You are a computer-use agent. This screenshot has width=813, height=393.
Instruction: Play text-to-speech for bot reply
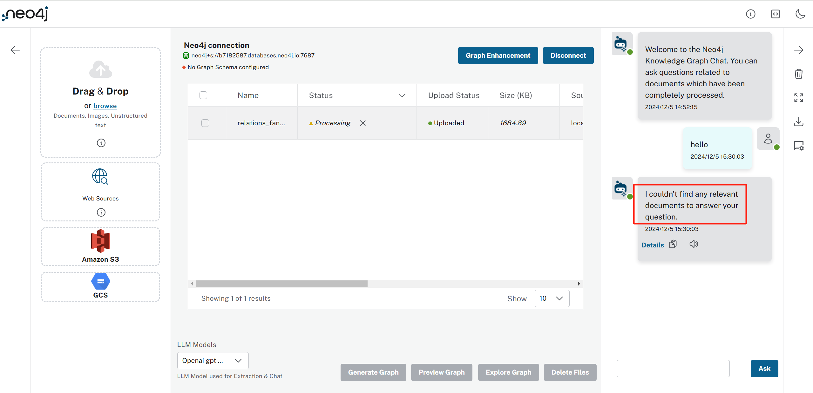point(694,244)
